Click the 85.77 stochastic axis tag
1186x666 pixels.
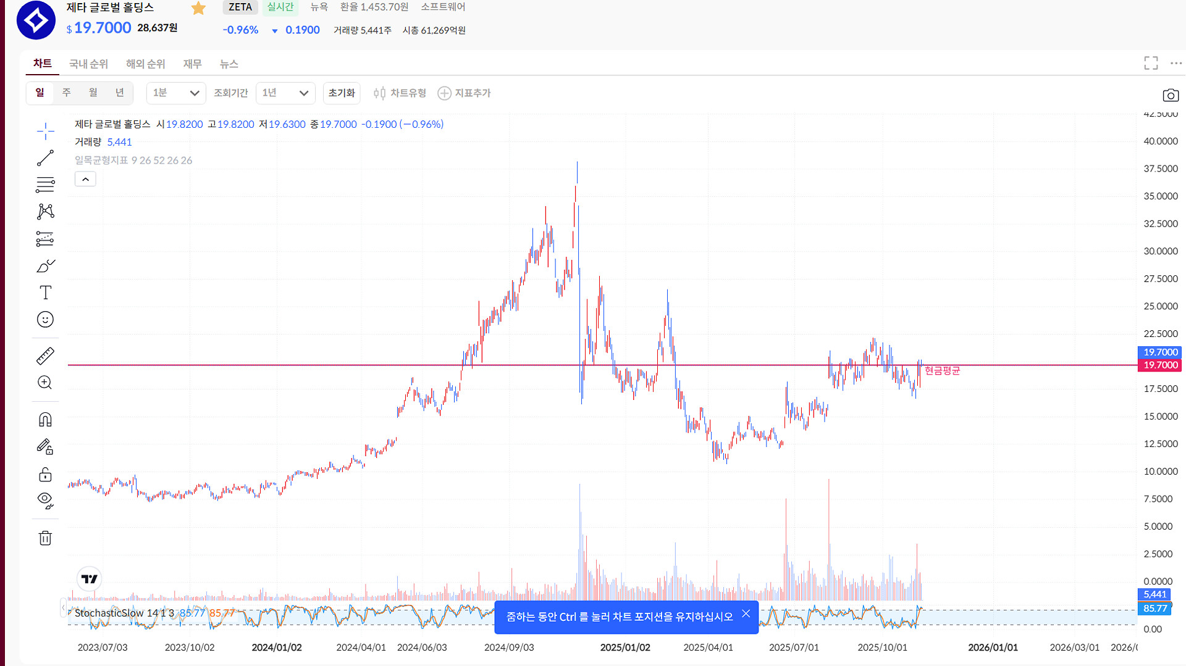point(1154,609)
